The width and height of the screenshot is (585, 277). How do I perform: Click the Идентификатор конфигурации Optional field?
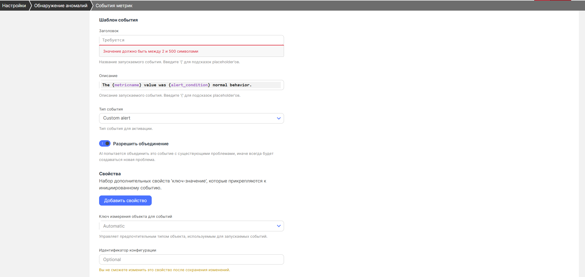click(191, 259)
